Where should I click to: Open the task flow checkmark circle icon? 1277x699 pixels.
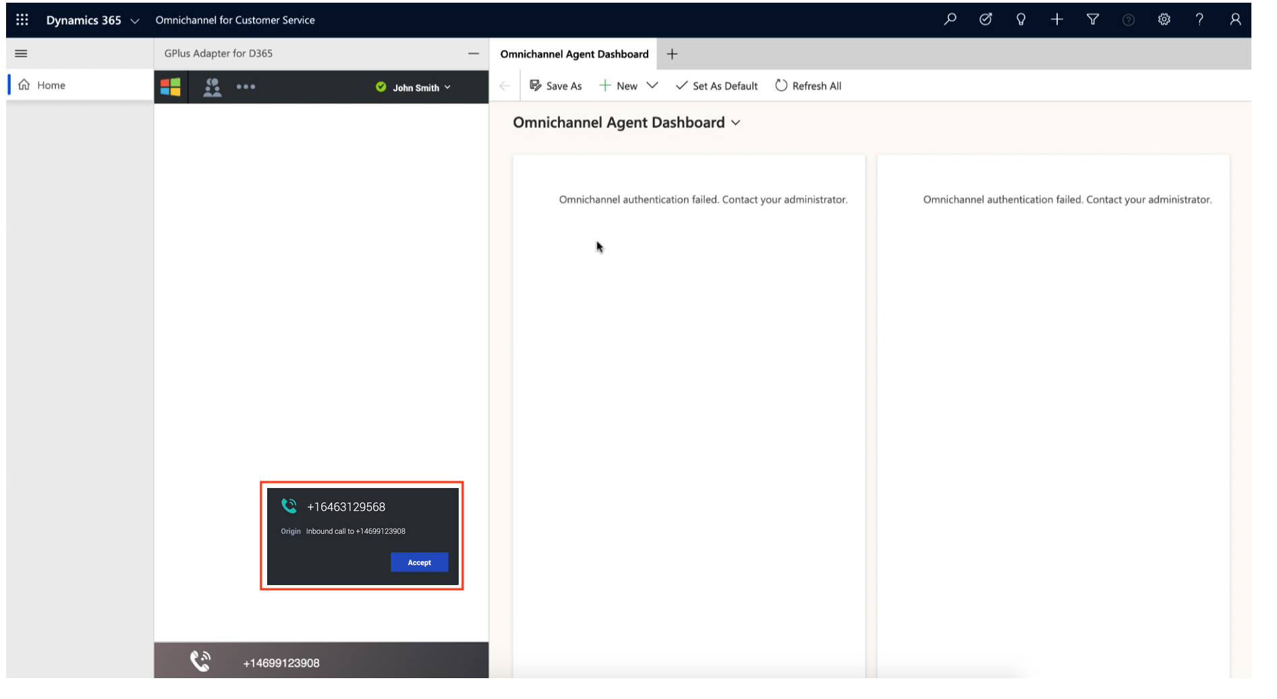click(x=986, y=20)
